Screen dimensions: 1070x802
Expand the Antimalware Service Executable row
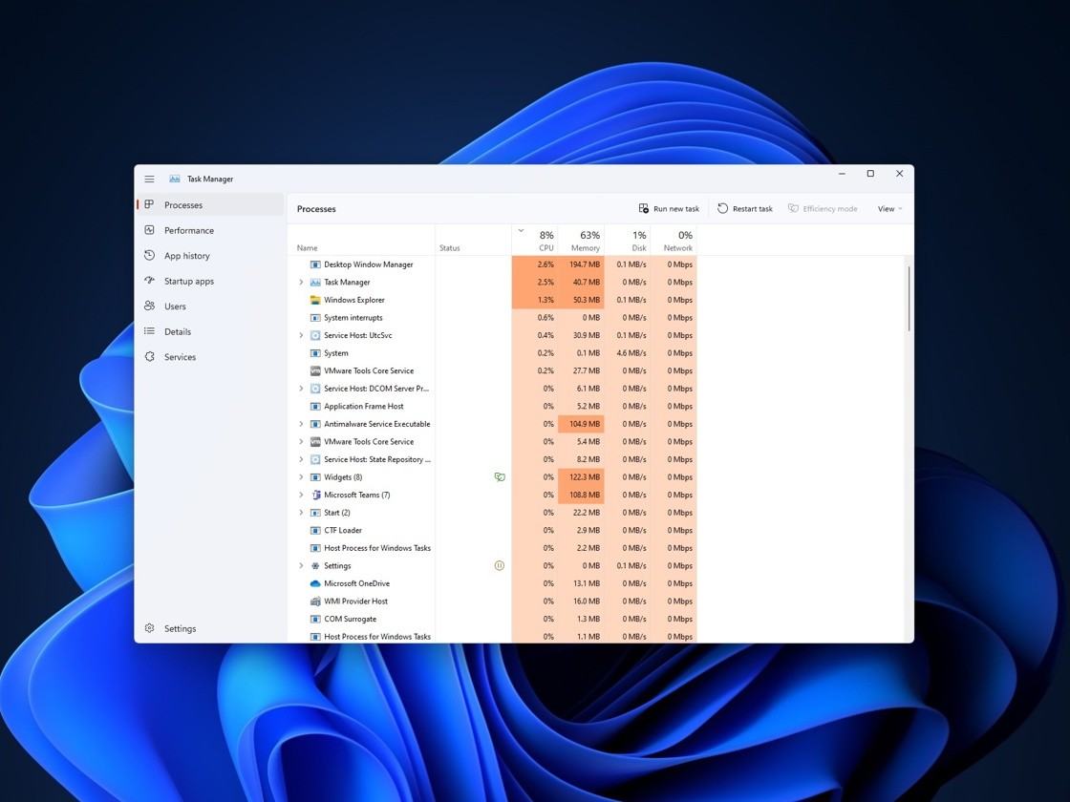coord(301,424)
